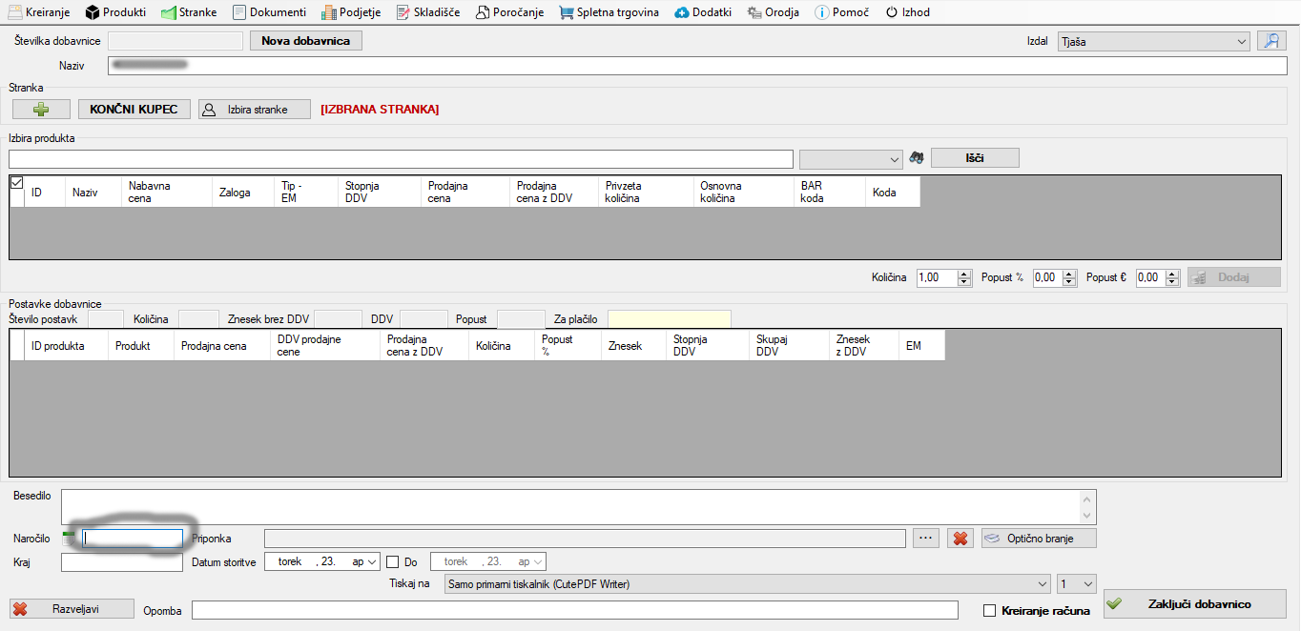Toggle select-all checkbox in product grid header

tap(16, 183)
